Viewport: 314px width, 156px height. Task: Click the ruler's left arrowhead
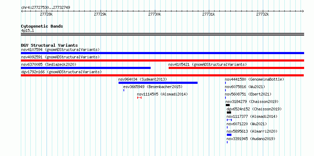click(x=22, y=11)
